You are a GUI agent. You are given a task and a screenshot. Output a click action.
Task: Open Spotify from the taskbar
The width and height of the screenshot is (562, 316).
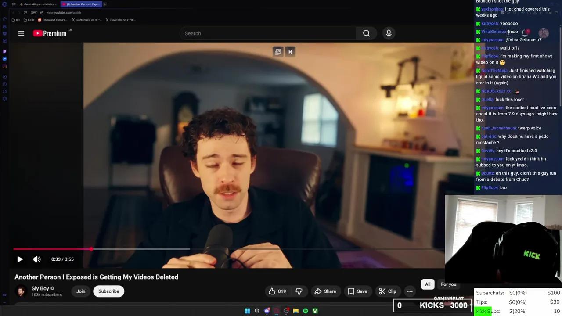click(x=305, y=311)
